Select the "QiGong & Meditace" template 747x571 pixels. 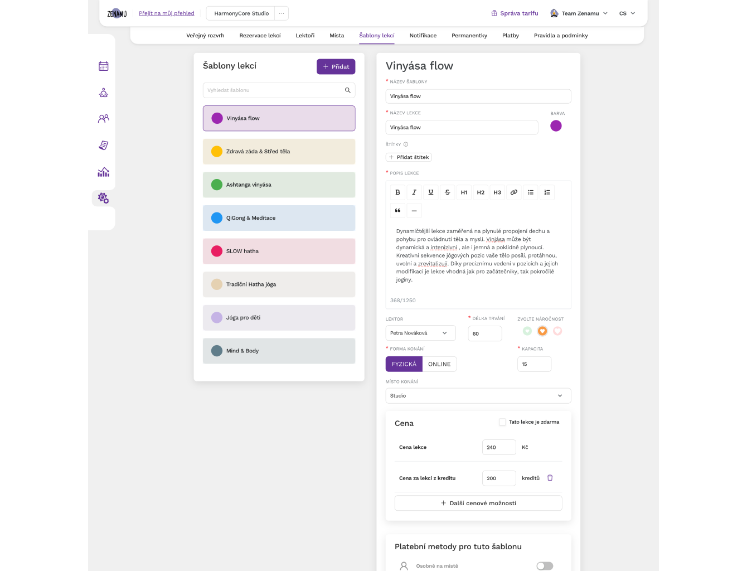tap(279, 218)
